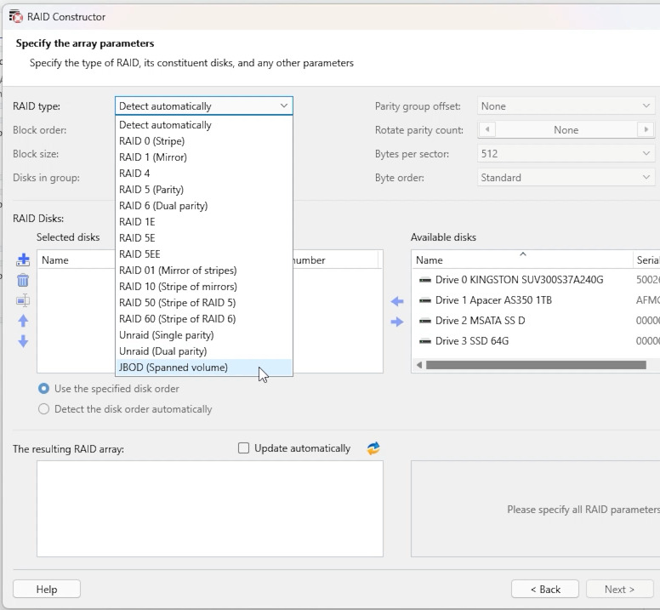Collapse the RAID type dropdown

(284, 105)
